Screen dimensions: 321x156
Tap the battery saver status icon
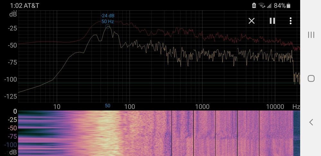pyautogui.click(x=254, y=5)
